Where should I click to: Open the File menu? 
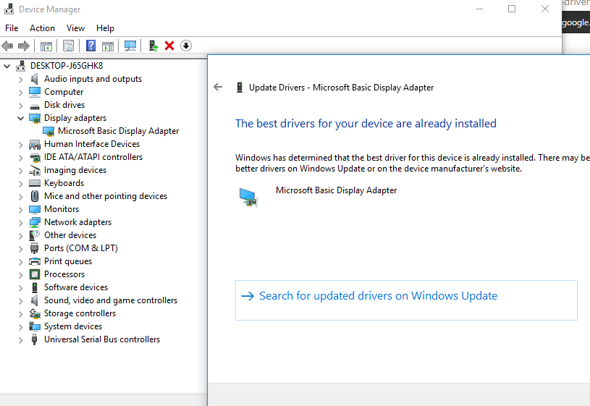tap(12, 28)
